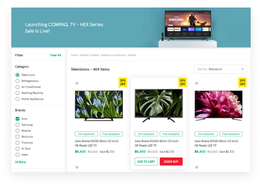
Task: Click Free Installation tag on middle TV
Action: (x=171, y=134)
